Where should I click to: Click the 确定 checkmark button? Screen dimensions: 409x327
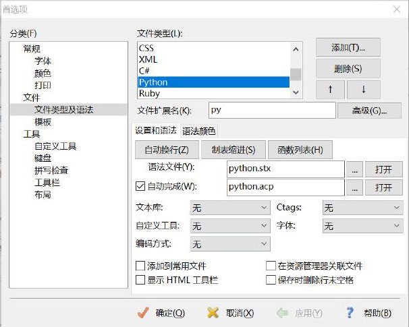[161, 313]
